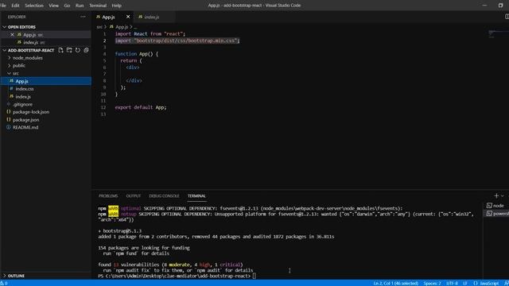Image resolution: width=509 pixels, height=286 pixels.
Task: Click Ln 2, Col 1 status entry
Action: click(396, 284)
